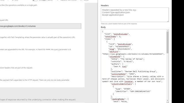This screenshot has height=103, width=184.
Task: Click the "type": "OTHER" line
Action: pyautogui.click(x=123, y=89)
